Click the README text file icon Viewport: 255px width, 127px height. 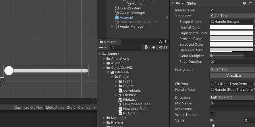pos(120,113)
